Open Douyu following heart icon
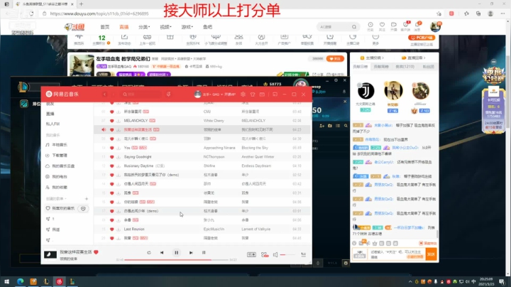 382,25
